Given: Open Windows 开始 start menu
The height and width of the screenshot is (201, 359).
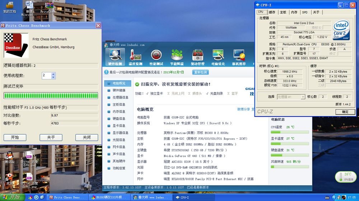Looking at the screenshot, I should click(12, 197).
